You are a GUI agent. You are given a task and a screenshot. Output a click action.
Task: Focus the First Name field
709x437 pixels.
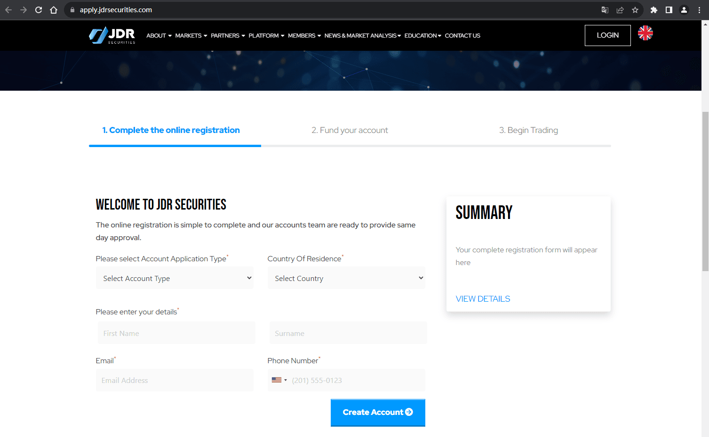[176, 333]
